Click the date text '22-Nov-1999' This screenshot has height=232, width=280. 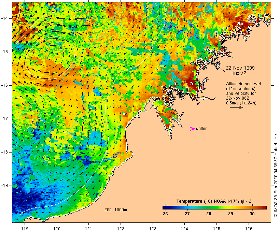[240, 68]
